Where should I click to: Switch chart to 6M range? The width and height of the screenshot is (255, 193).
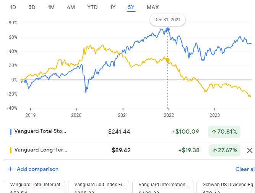(71, 7)
